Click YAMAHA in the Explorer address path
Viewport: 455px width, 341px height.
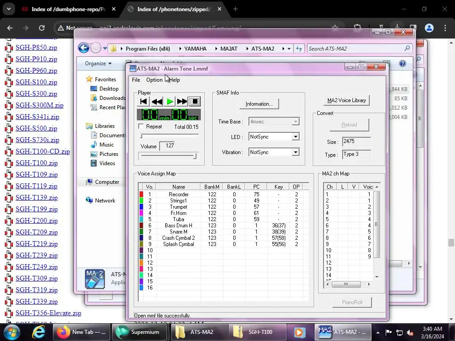(x=196, y=49)
